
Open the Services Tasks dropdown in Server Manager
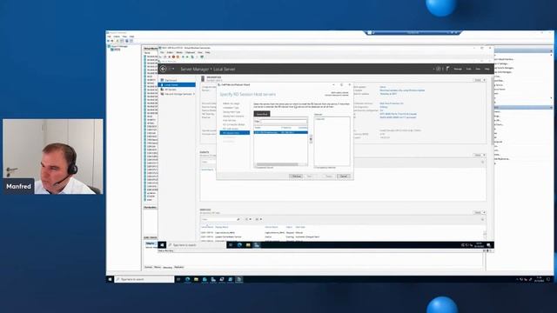pyautogui.click(x=480, y=212)
